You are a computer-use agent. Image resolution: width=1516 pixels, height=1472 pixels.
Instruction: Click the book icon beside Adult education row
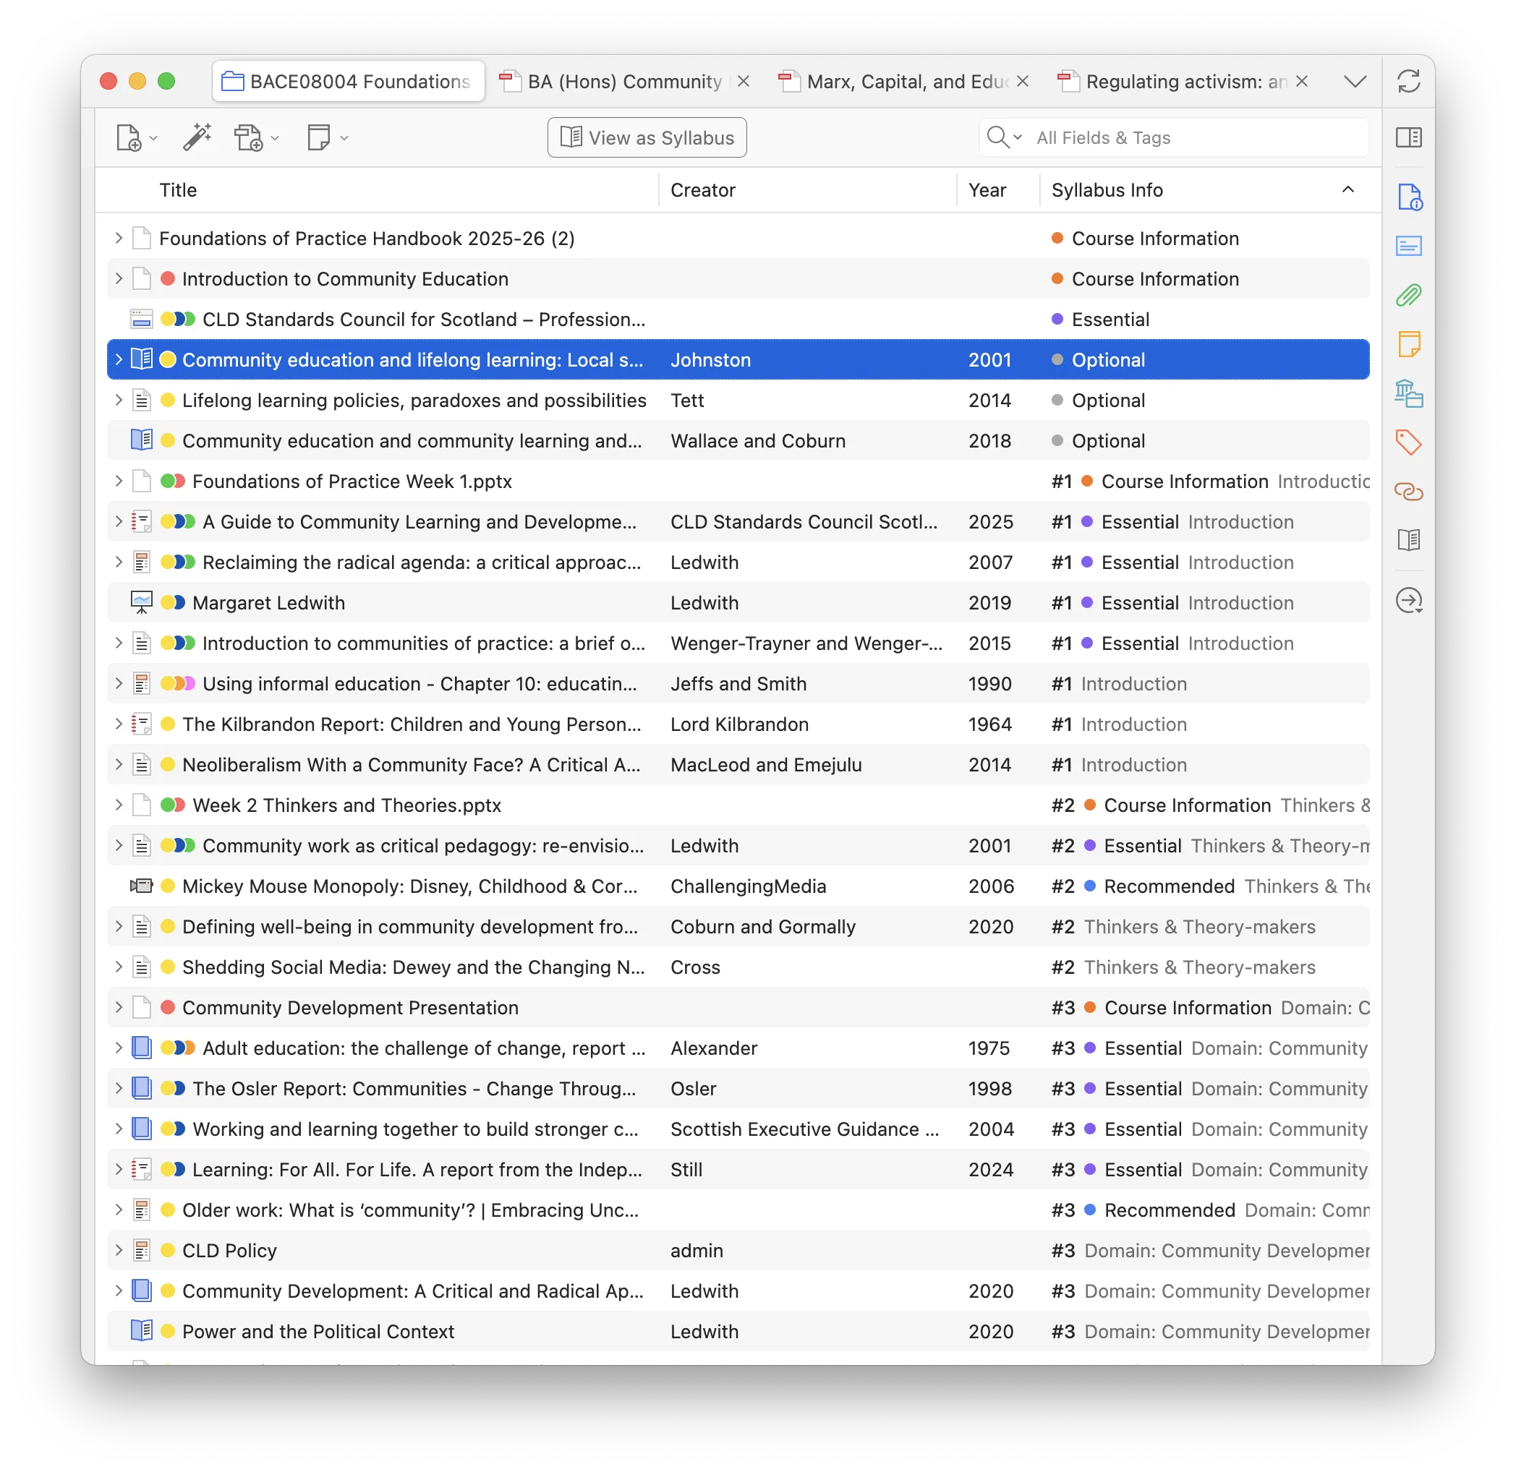click(142, 1048)
